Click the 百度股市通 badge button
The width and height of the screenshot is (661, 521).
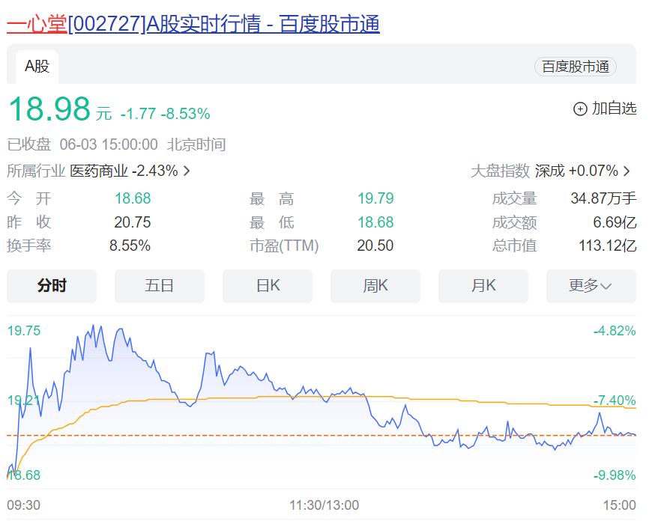(575, 67)
